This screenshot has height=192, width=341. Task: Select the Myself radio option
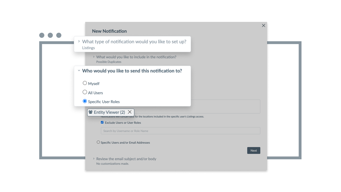[85, 83]
